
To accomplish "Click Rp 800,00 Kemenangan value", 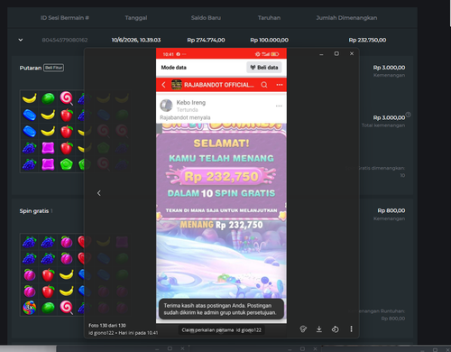I will tap(391, 210).
